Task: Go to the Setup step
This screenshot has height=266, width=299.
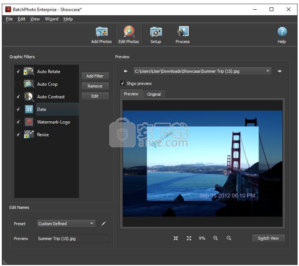Action: [x=156, y=35]
